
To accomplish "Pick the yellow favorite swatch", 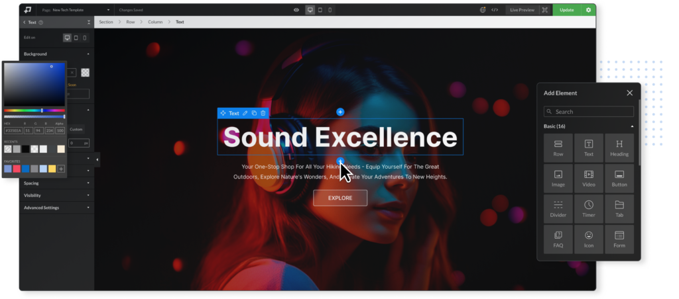I will pos(52,169).
